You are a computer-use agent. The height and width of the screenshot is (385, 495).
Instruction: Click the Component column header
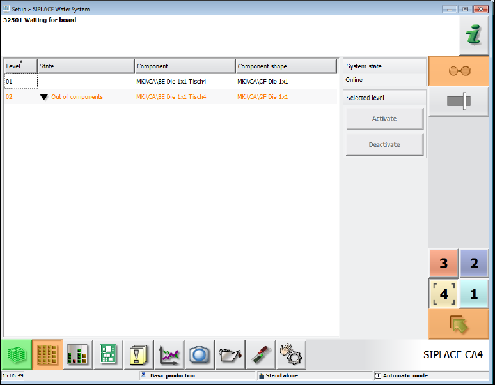185,66
